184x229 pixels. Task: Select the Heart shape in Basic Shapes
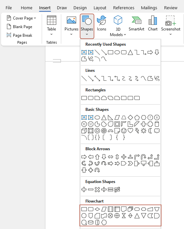click(130, 131)
